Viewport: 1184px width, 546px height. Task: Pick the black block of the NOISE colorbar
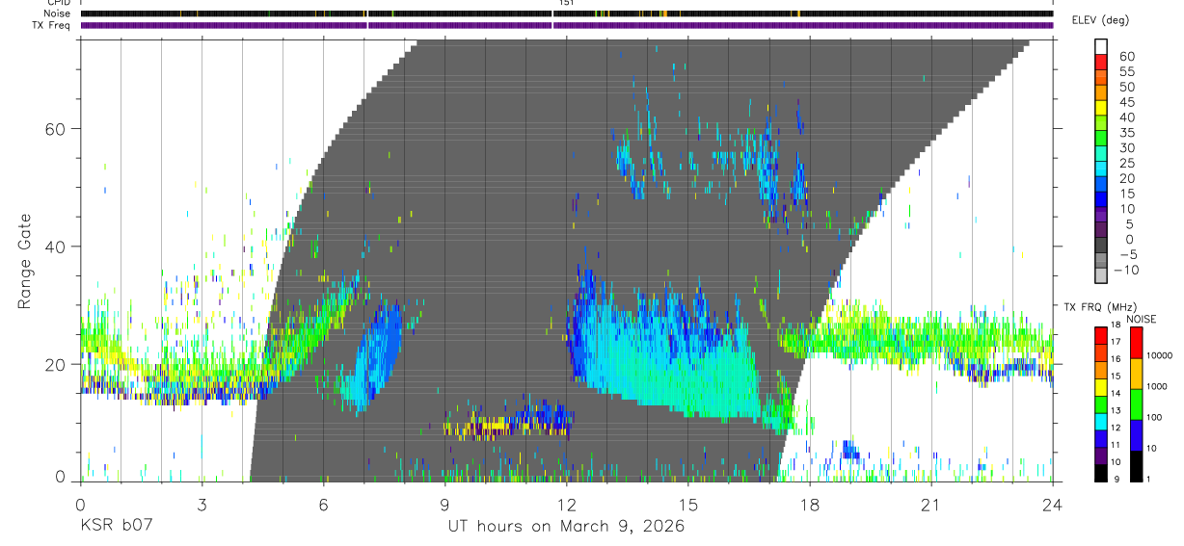[1139, 466]
